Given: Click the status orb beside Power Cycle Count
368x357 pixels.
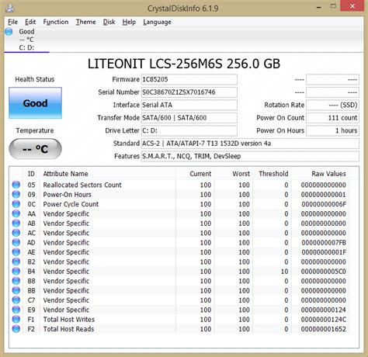Looking at the screenshot, I should 16,204.
